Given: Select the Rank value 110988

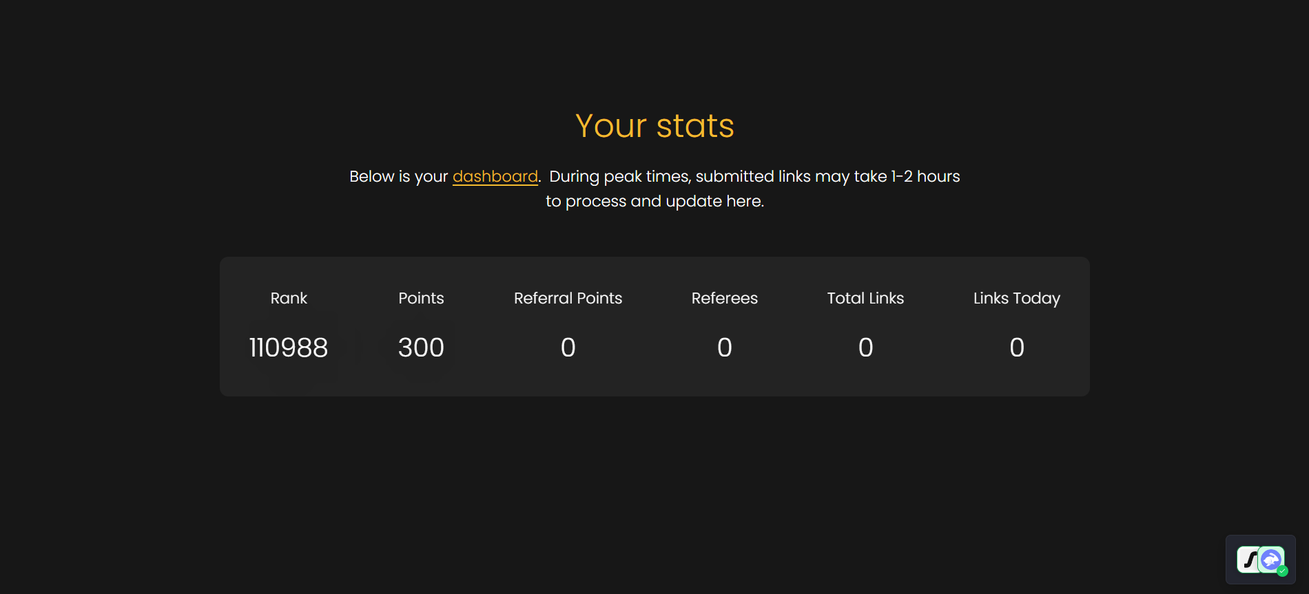Looking at the screenshot, I should point(289,348).
